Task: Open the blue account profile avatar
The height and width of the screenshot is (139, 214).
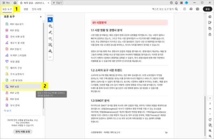Action: click(x=187, y=3)
